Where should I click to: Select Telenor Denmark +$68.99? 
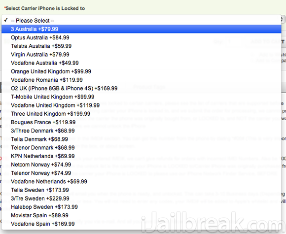click(142, 148)
